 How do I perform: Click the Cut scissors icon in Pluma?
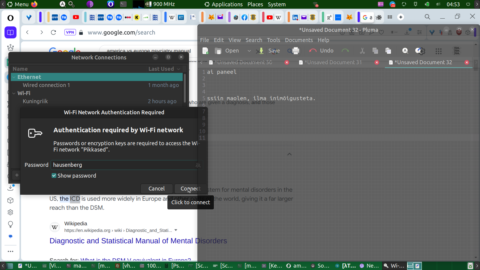pos(362,51)
